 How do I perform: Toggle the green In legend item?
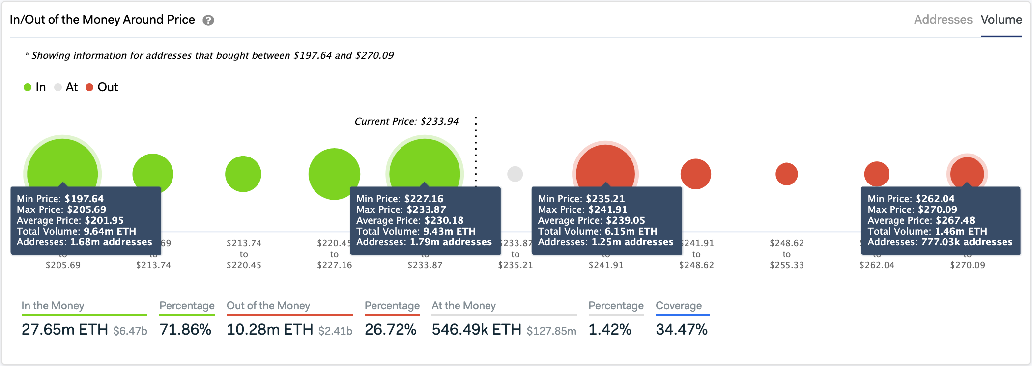[35, 87]
